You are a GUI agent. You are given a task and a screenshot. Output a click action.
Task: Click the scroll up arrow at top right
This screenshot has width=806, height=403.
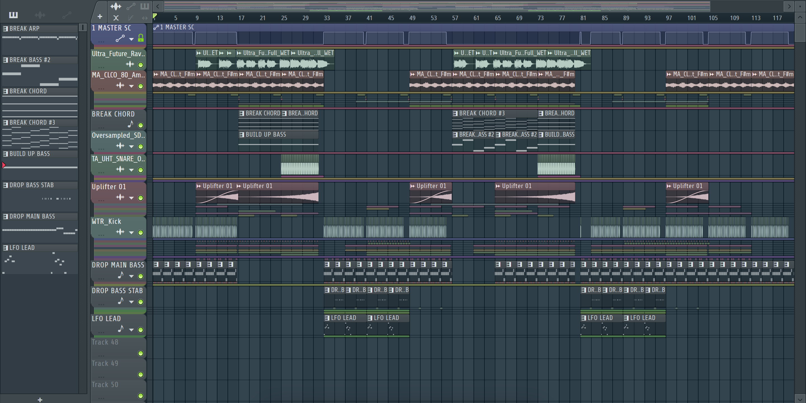click(x=800, y=18)
